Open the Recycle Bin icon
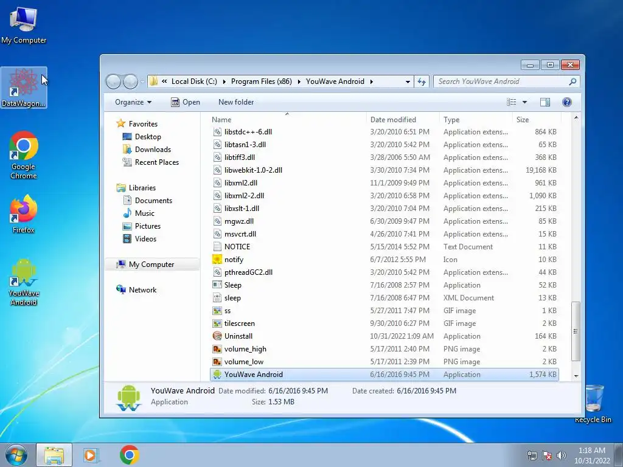The height and width of the screenshot is (467, 623). pyautogui.click(x=593, y=404)
